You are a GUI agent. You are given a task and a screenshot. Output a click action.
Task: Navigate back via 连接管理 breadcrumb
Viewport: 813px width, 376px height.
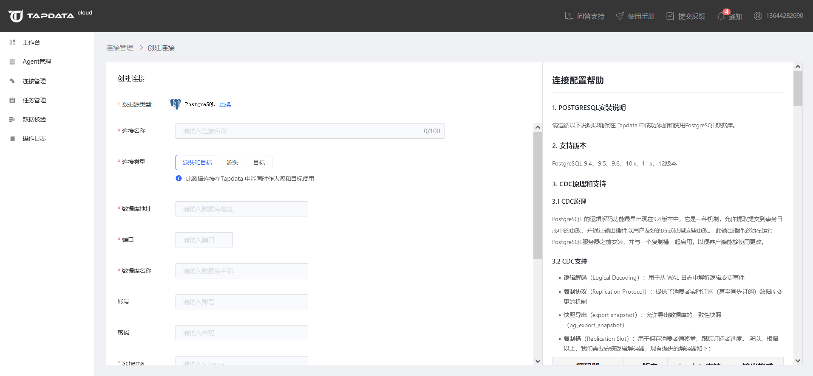(119, 48)
